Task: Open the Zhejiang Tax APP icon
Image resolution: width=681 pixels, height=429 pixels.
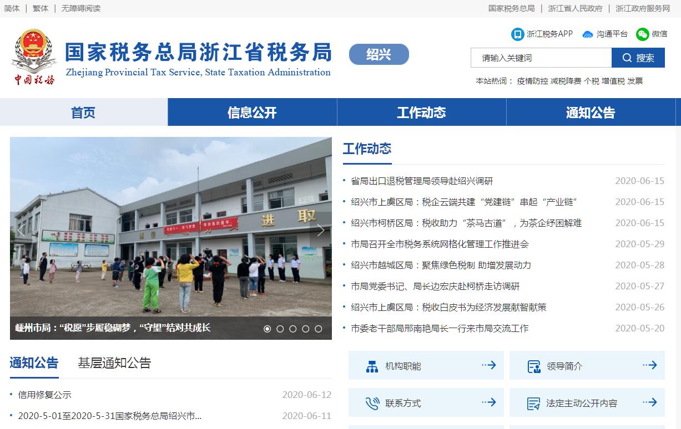Action: 517,34
